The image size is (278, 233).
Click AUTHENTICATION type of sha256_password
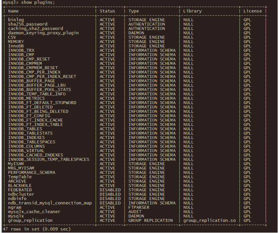tap(147, 24)
